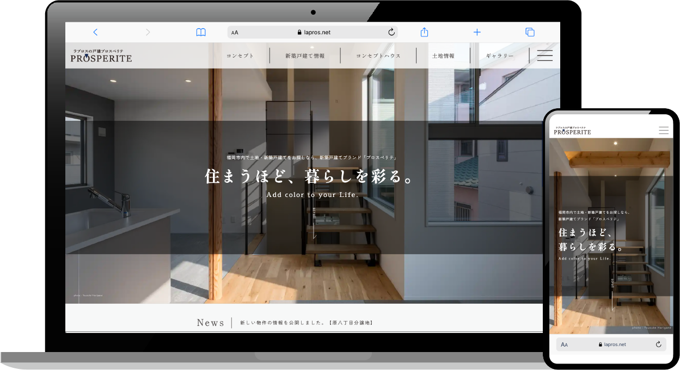Click the PROSPERITE logo
This screenshot has width=680, height=370.
point(101,55)
